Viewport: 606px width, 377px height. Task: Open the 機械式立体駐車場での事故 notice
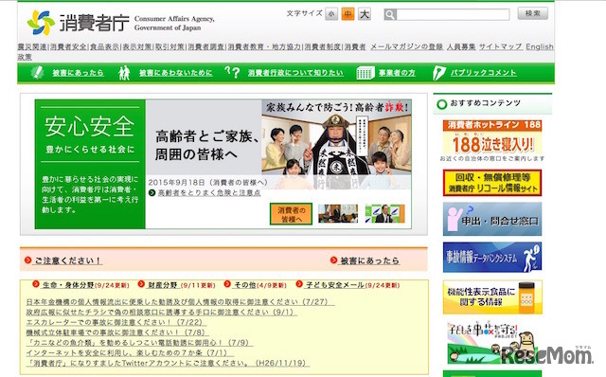[x=117, y=332]
